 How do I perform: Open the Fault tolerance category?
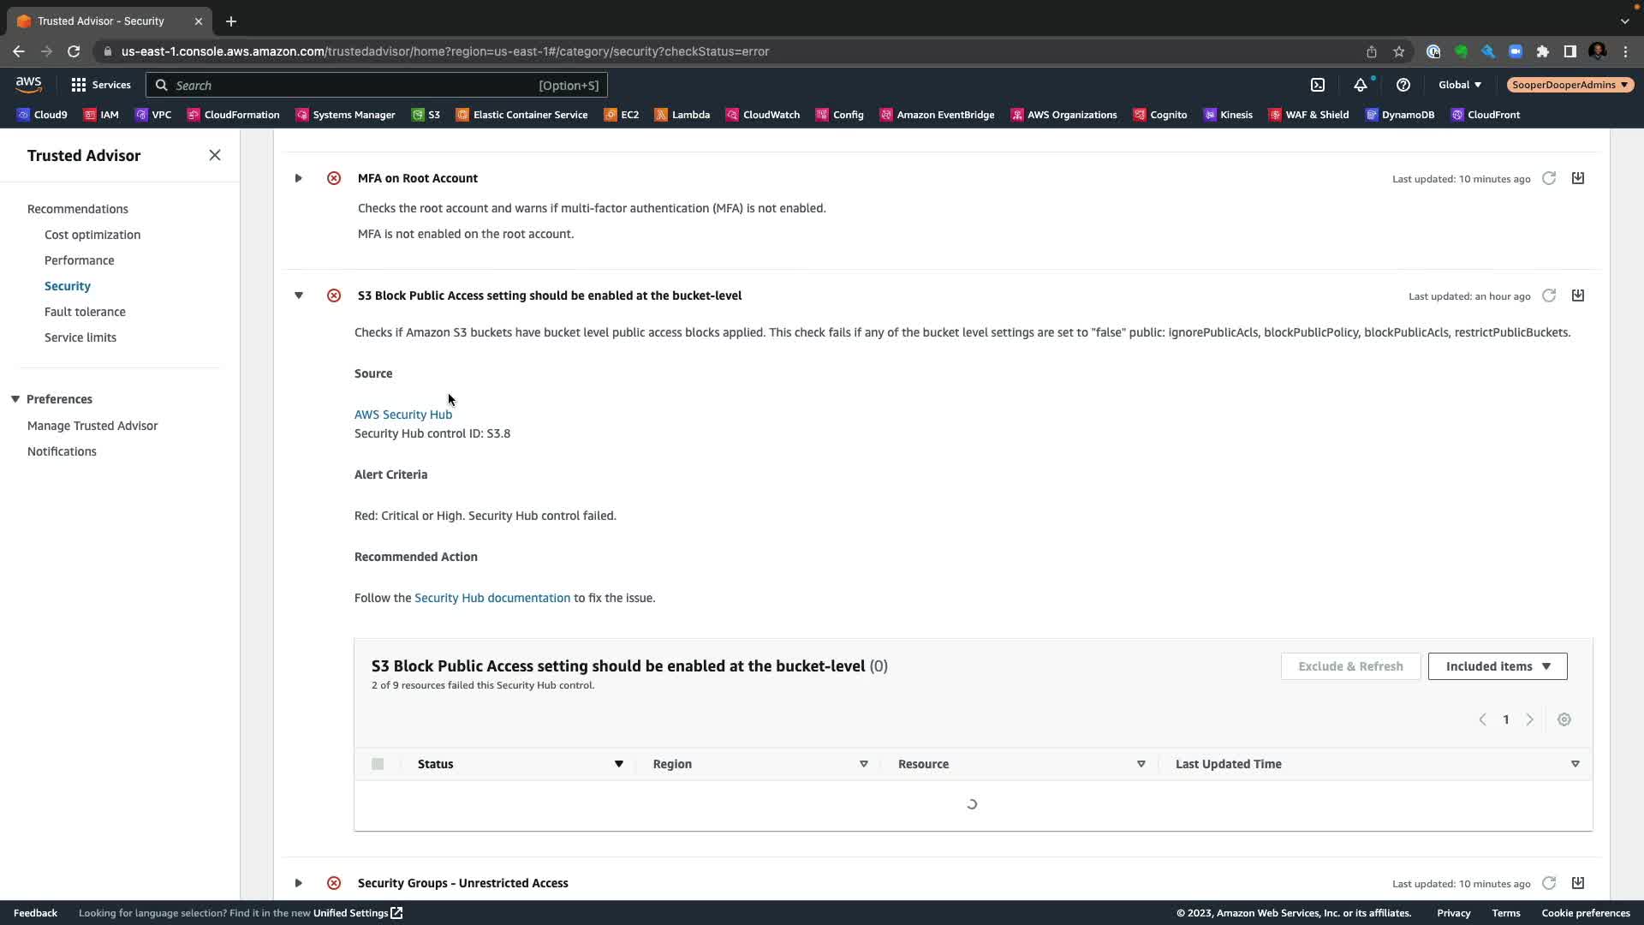[x=85, y=312]
